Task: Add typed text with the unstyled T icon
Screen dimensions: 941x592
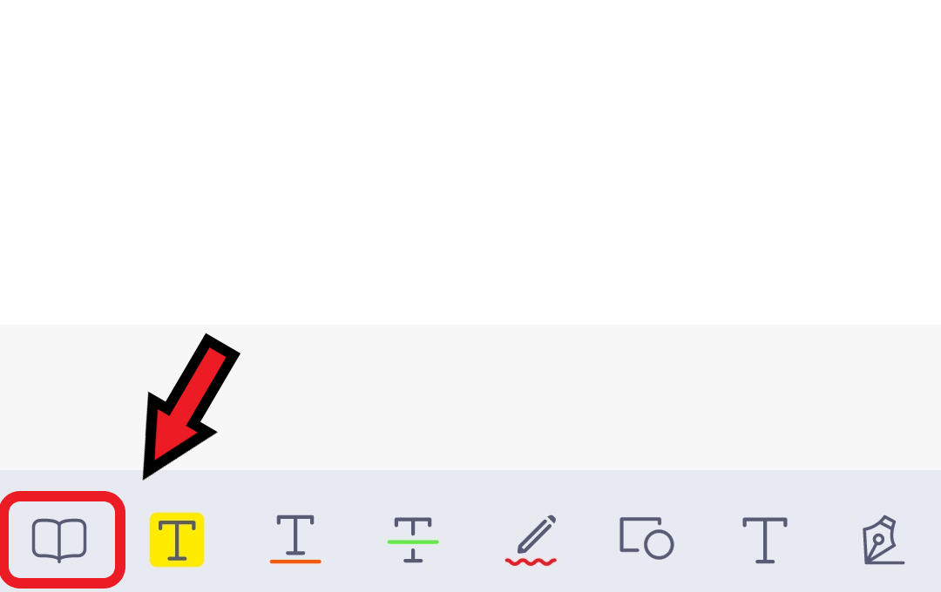Action: (765, 540)
